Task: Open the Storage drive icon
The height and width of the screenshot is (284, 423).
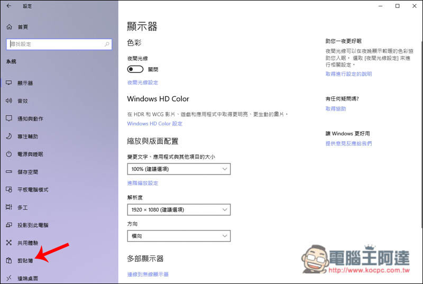Action: click(x=8, y=172)
